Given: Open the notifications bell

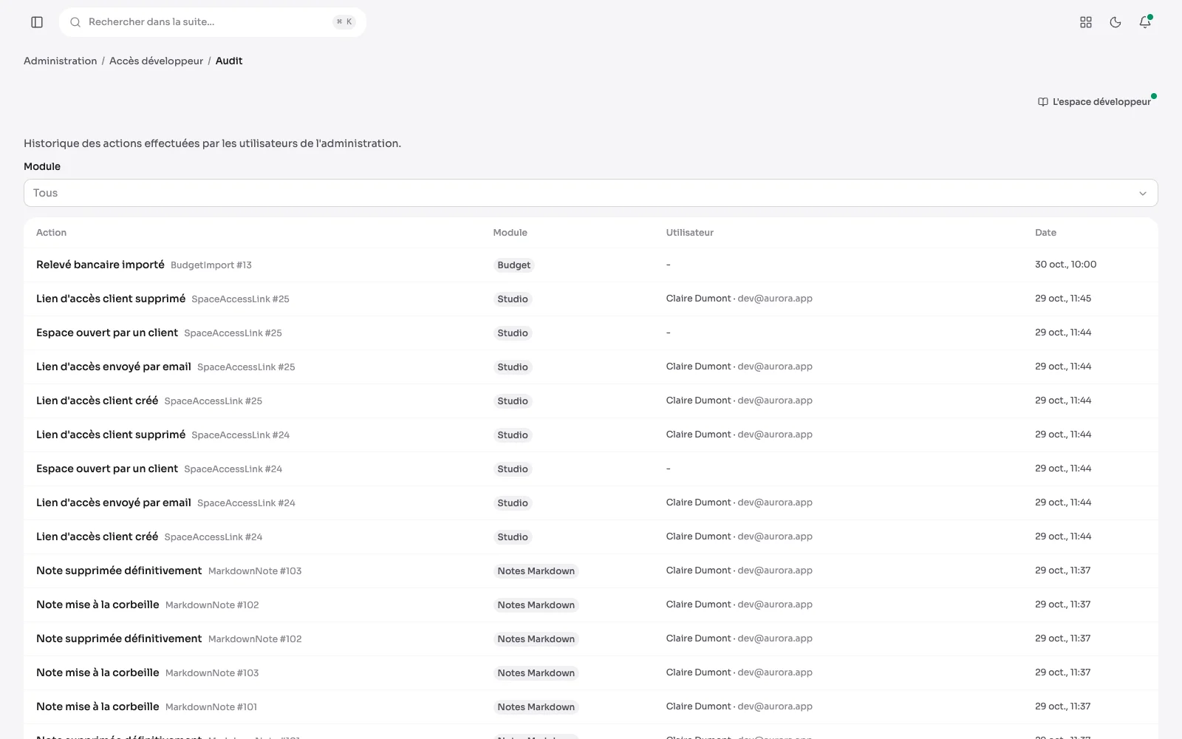Looking at the screenshot, I should [1145, 22].
